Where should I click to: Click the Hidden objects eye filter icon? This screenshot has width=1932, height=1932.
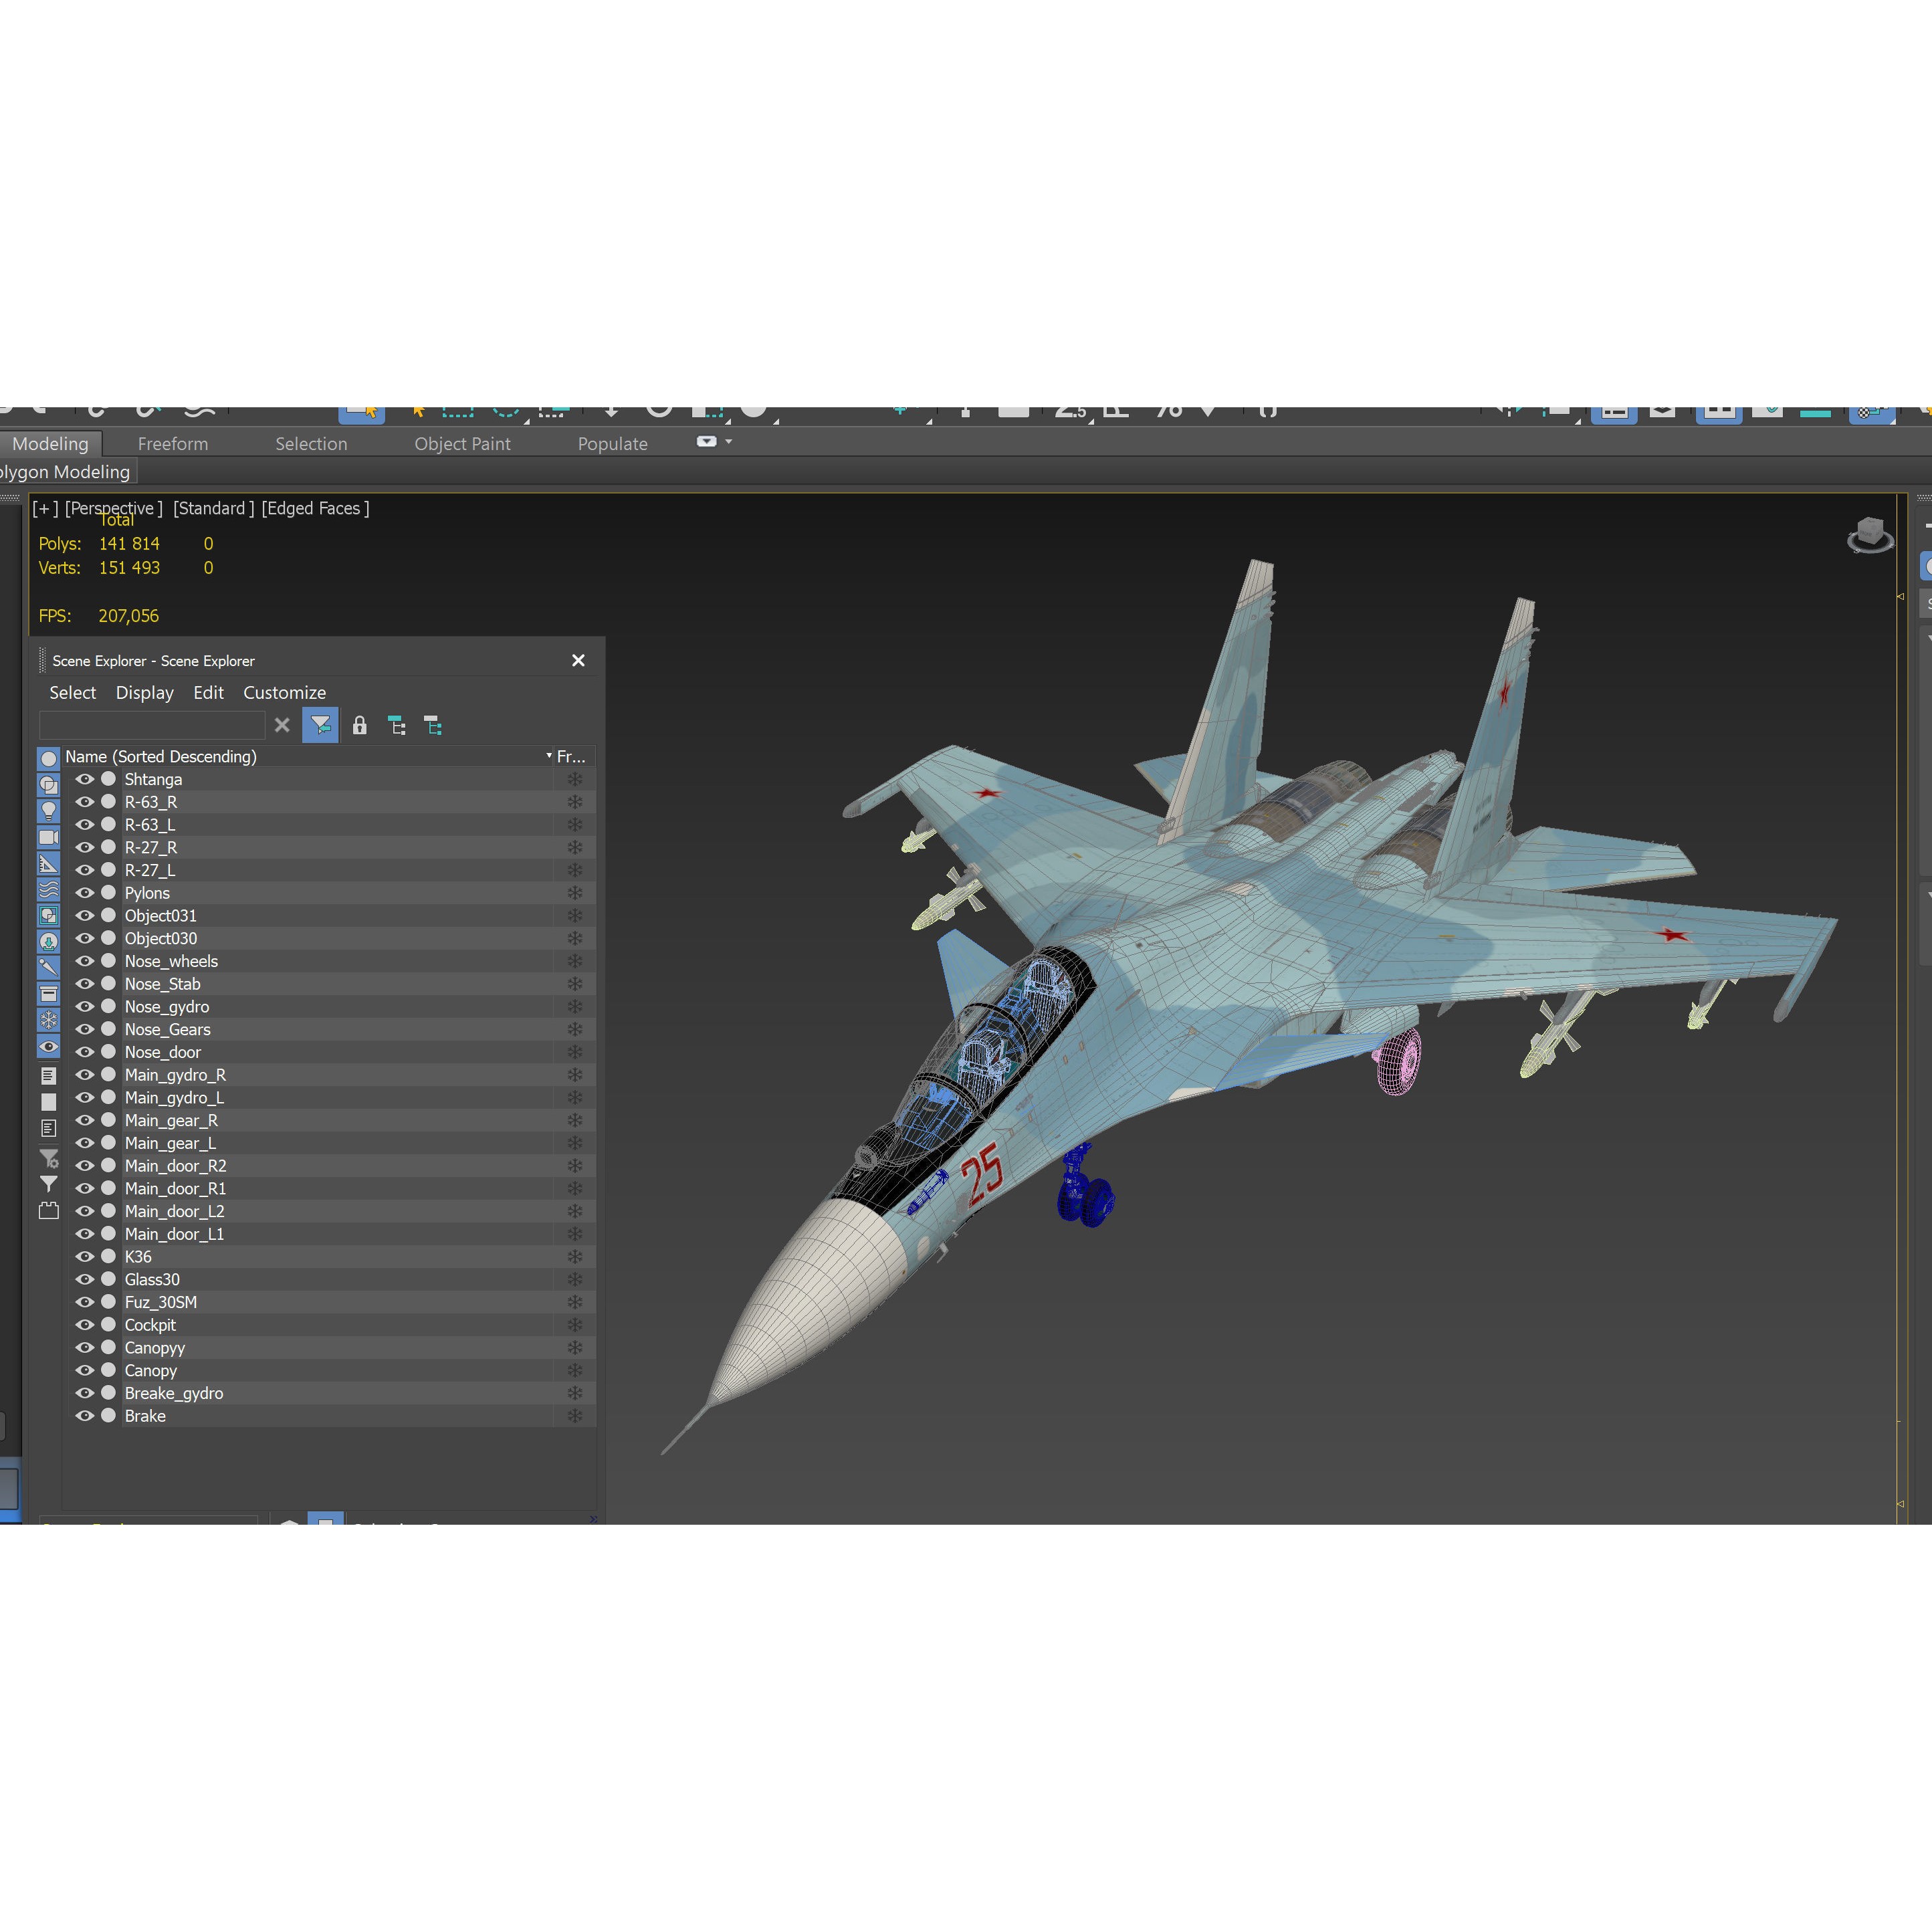pos(49,1044)
